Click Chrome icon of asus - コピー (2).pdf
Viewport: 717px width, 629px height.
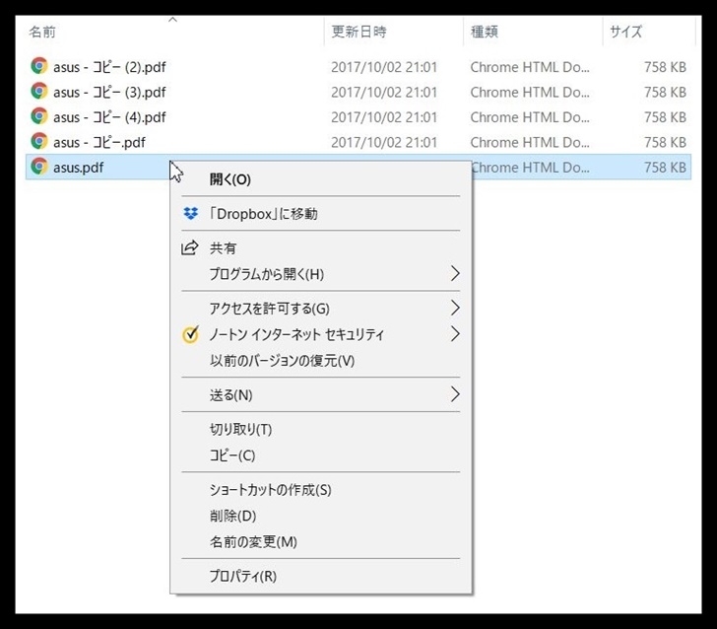[39, 66]
